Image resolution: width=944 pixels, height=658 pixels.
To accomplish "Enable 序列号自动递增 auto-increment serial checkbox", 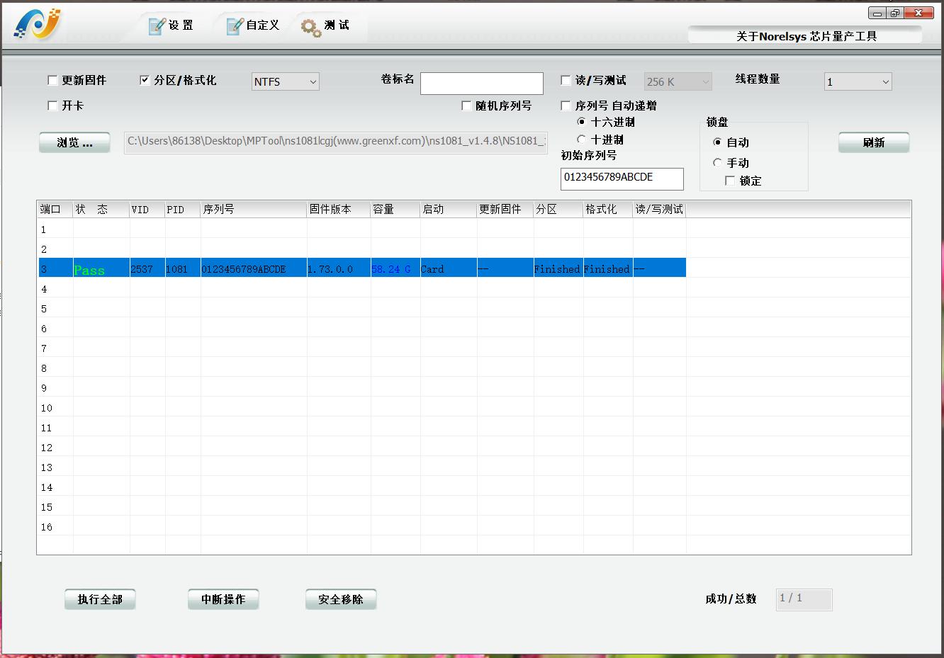I will (x=566, y=105).
